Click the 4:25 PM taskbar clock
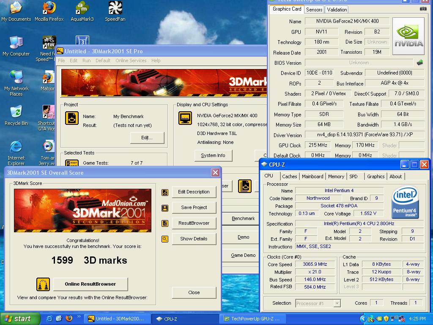 pyautogui.click(x=417, y=319)
